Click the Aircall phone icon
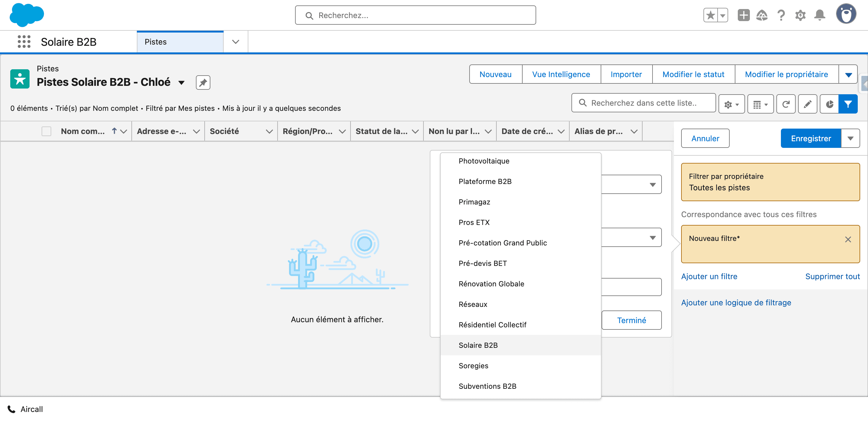Image resolution: width=868 pixels, height=421 pixels. pos(11,409)
